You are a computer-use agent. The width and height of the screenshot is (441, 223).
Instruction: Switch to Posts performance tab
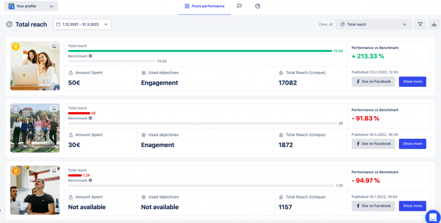[205, 6]
